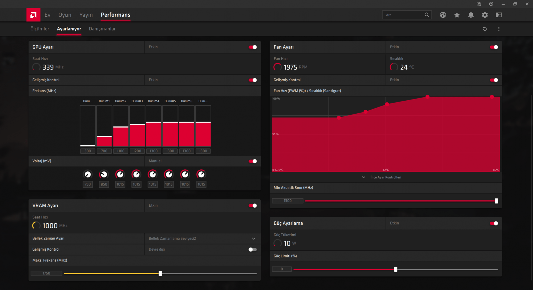Click the Güç Limiti slider handle

pos(396,269)
